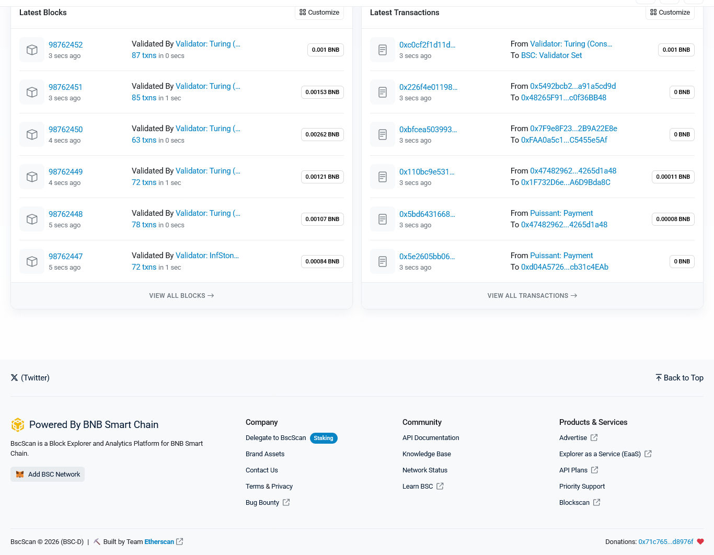
Task: Click the red heart donation icon
Action: click(700, 542)
